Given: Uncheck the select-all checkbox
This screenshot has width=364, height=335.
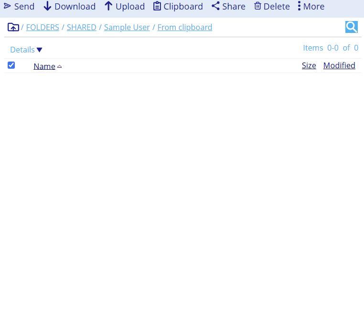Looking at the screenshot, I should click(x=11, y=65).
